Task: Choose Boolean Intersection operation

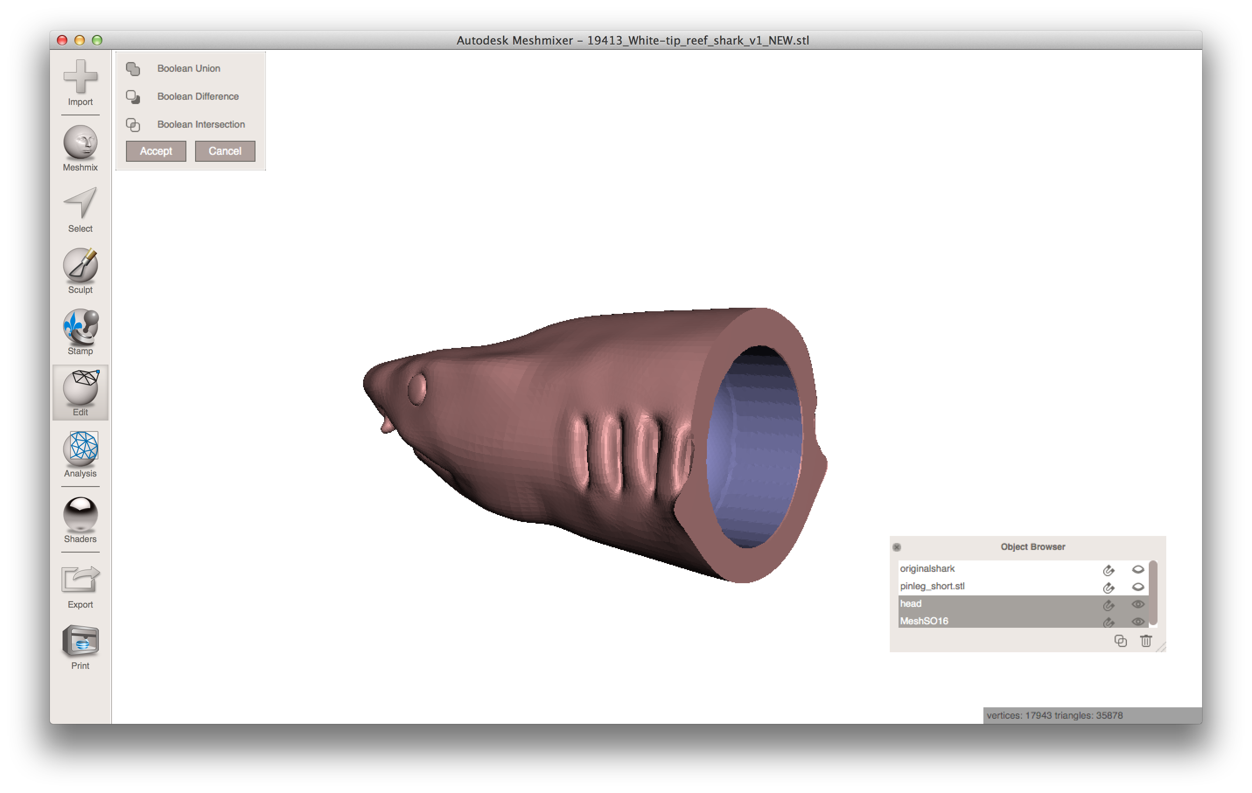Action: (201, 125)
